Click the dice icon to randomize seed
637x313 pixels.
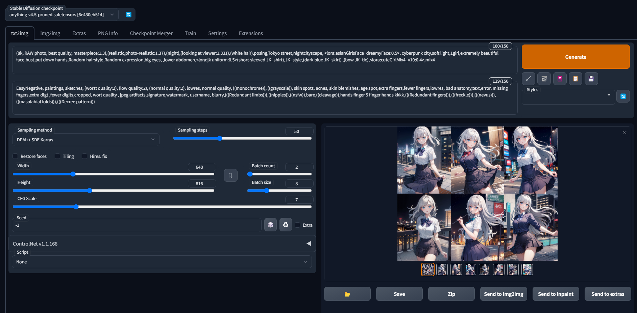[x=270, y=225]
